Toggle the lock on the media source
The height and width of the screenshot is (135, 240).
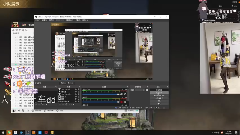(79, 92)
